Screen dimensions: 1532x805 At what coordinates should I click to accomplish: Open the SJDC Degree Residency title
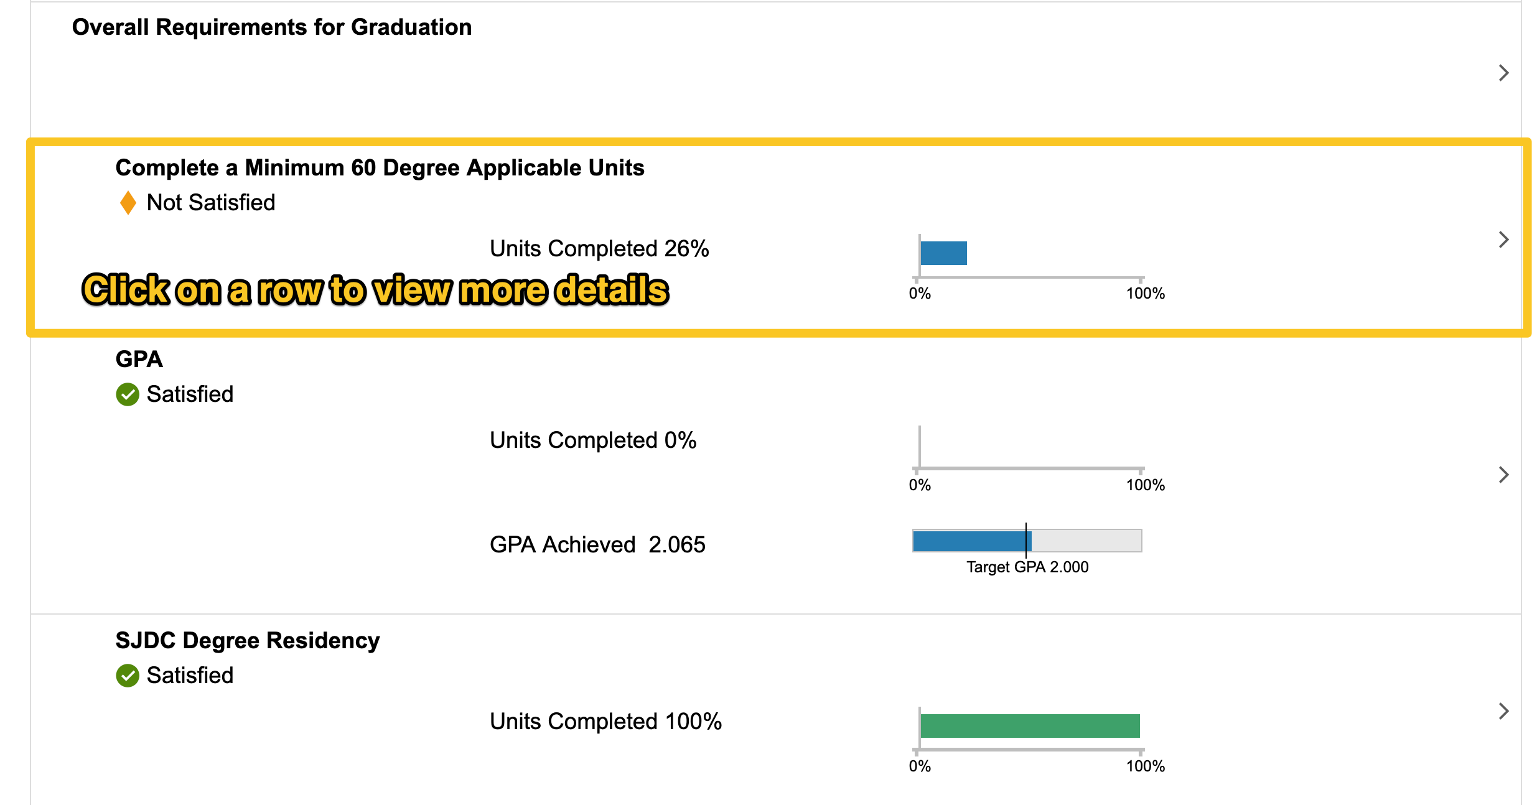[x=247, y=641]
